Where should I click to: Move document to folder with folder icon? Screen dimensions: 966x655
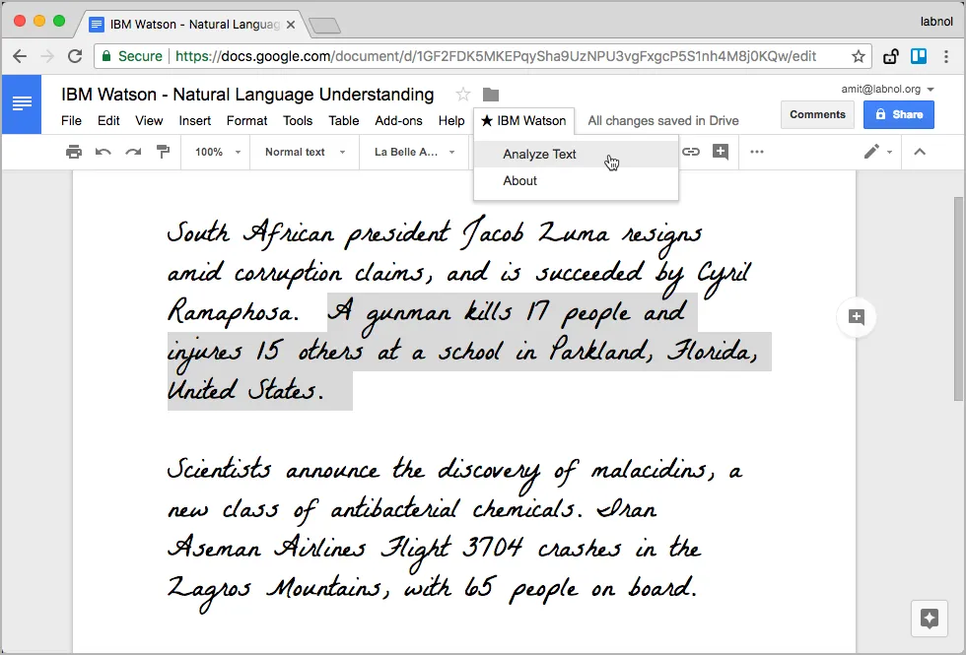pos(490,96)
